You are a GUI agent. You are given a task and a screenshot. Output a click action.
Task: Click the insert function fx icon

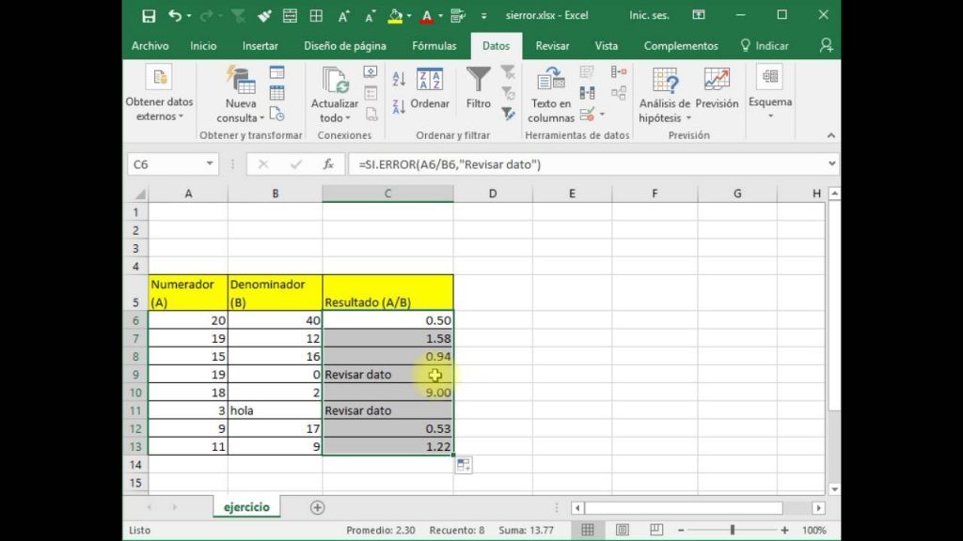click(x=328, y=164)
